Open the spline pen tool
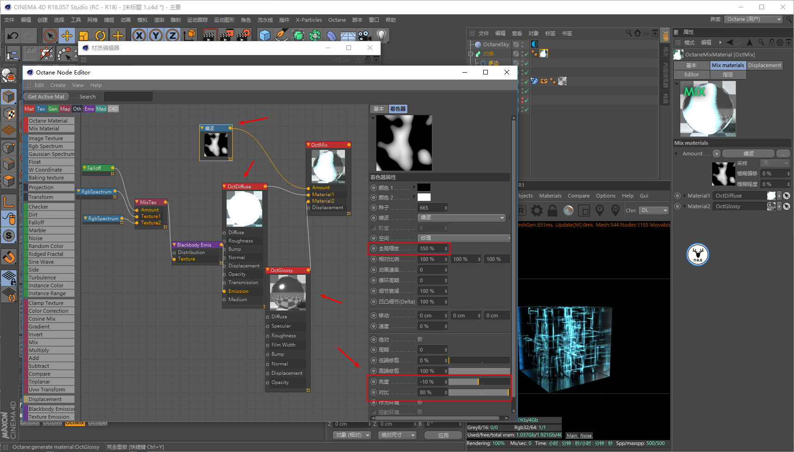Screen dimensions: 794x452 [x=281, y=36]
